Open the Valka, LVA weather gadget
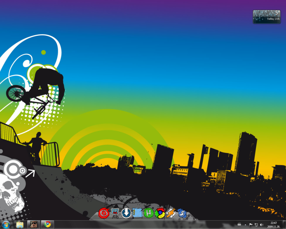Viewport: 286px width, 229px height. tap(266, 16)
